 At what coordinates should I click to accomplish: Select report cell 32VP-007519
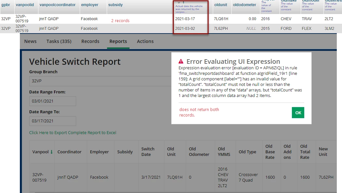39,177
